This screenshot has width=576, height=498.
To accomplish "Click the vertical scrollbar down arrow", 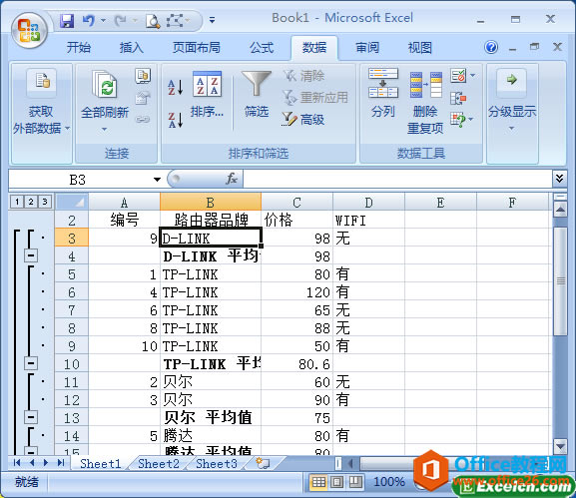I will (x=560, y=446).
